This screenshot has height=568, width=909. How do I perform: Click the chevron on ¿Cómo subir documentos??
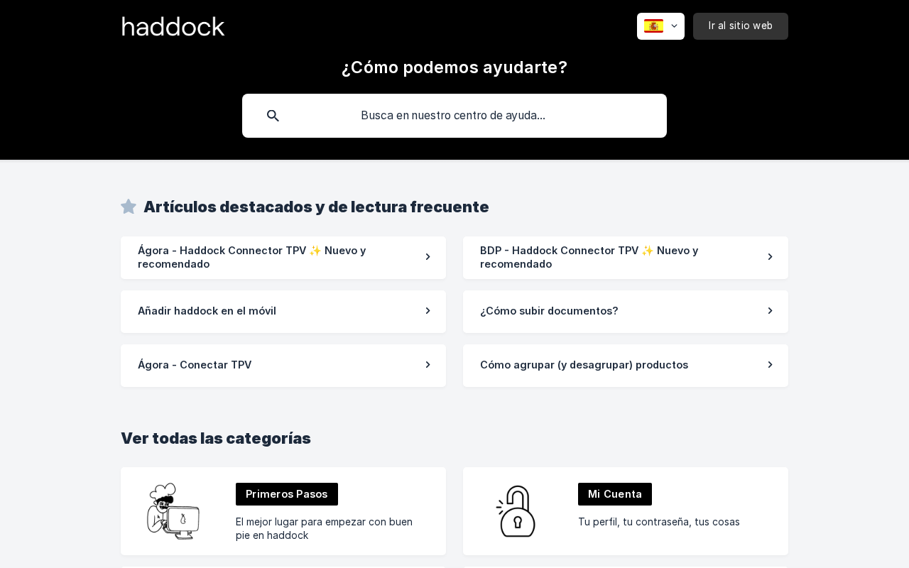tap(770, 311)
